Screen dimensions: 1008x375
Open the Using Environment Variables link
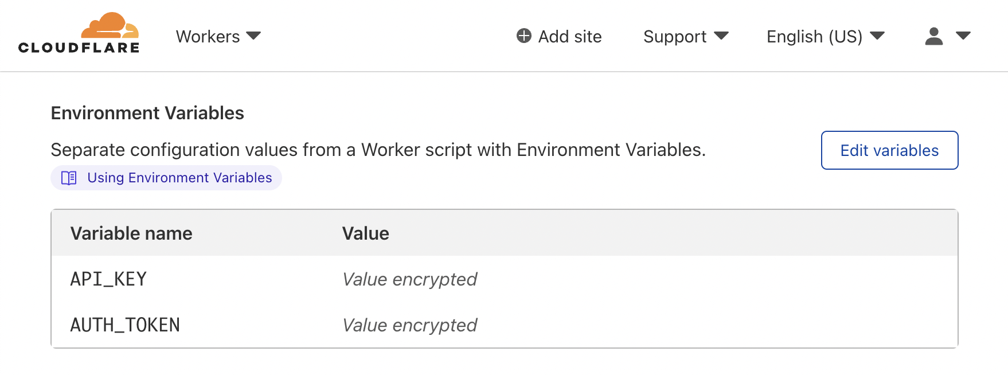tap(166, 178)
